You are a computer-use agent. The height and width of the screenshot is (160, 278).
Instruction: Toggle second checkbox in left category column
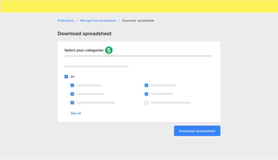coord(72,94)
